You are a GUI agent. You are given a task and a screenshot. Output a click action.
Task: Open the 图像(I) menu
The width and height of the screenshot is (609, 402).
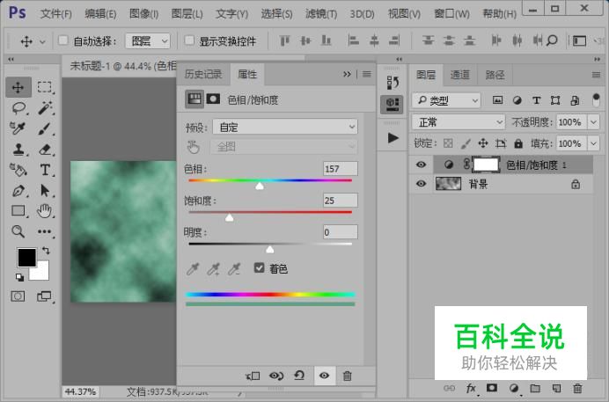coord(143,14)
